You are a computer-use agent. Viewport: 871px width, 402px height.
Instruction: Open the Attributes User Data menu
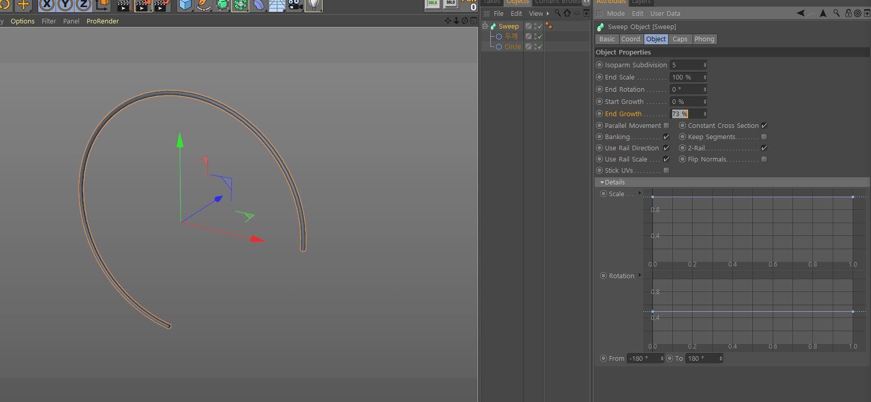tap(665, 13)
